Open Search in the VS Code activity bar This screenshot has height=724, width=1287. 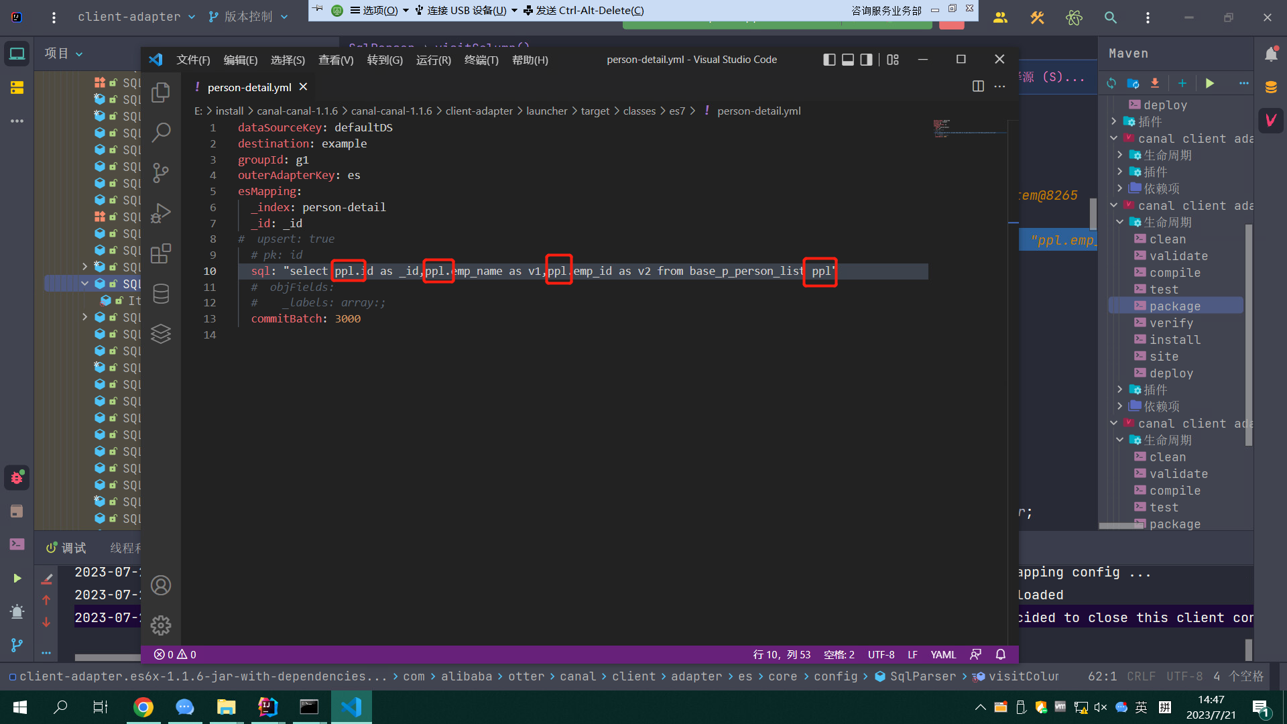pyautogui.click(x=161, y=133)
